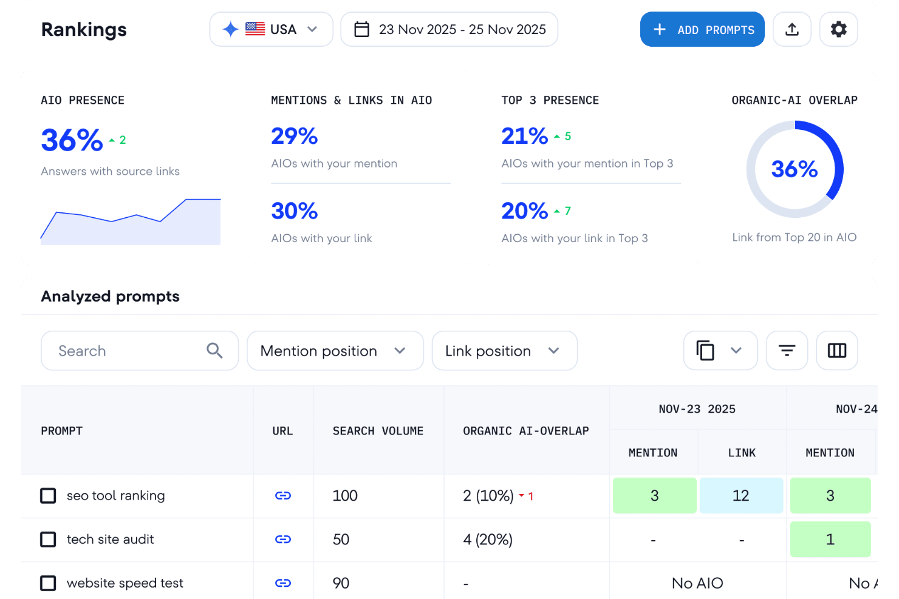The image size is (899, 599).
Task: Select the checkbox for tech site audit
Action: pyautogui.click(x=48, y=539)
